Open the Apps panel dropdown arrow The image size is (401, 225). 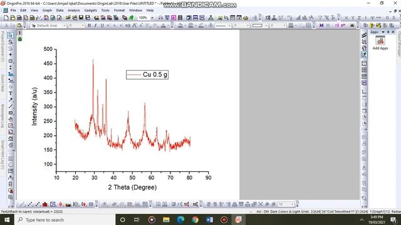click(x=383, y=32)
